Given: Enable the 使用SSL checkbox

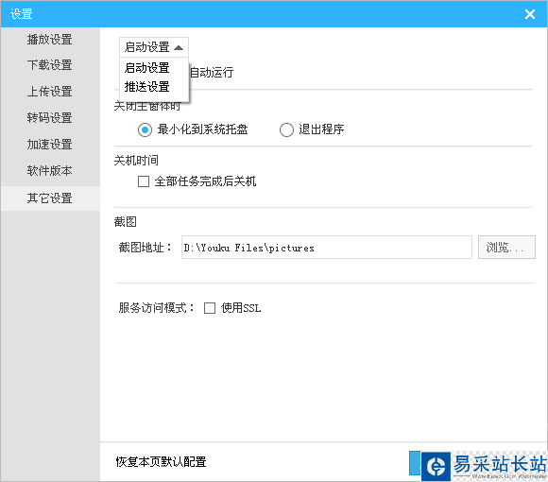Looking at the screenshot, I should tap(210, 308).
